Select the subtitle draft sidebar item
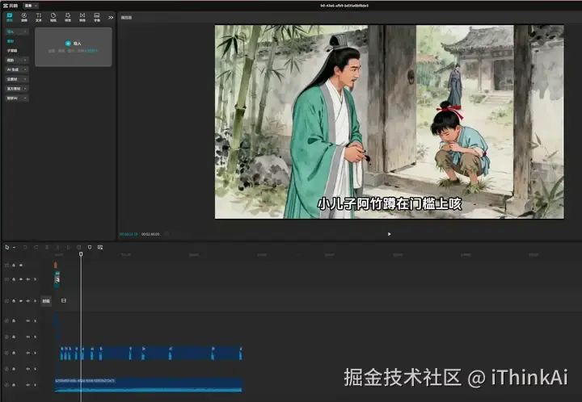 (x=12, y=50)
